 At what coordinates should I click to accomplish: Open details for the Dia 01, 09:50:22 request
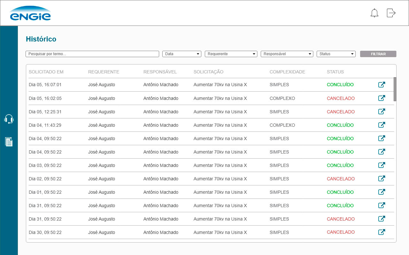[382, 192]
